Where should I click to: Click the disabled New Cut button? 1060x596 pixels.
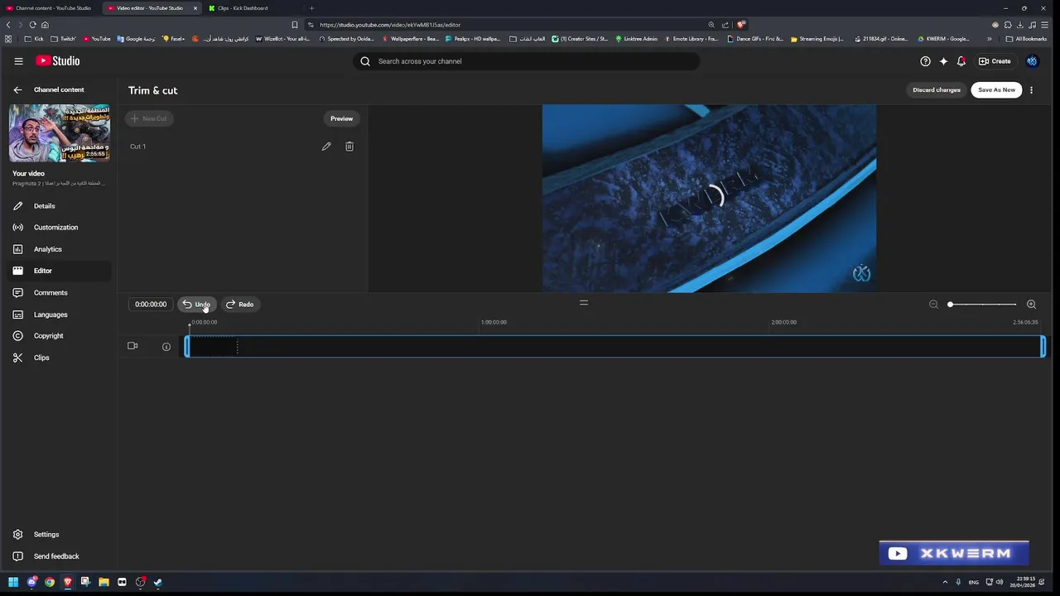coord(149,118)
